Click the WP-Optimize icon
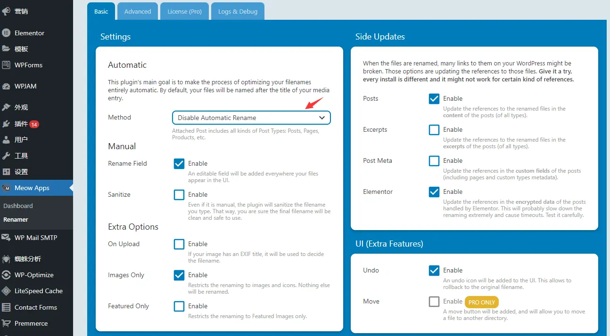 point(6,275)
